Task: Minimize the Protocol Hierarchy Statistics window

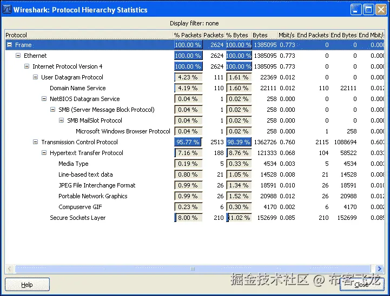Action: tap(356, 10)
